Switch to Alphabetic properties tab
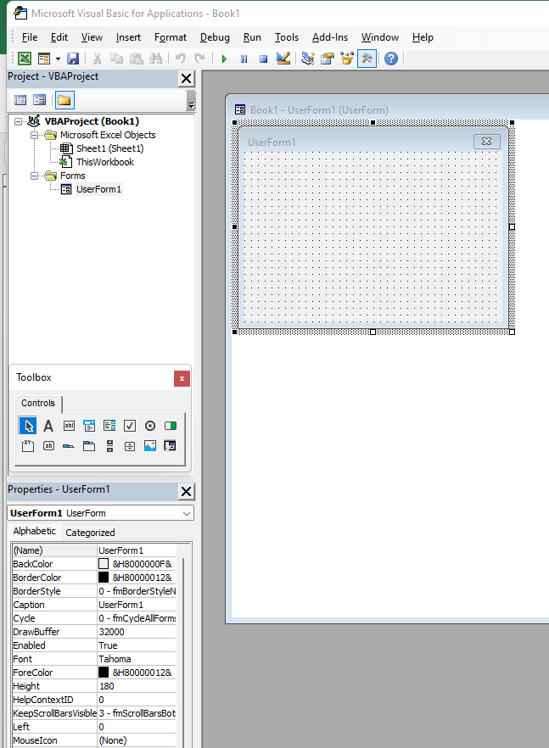This screenshot has height=748, width=549. 35,531
